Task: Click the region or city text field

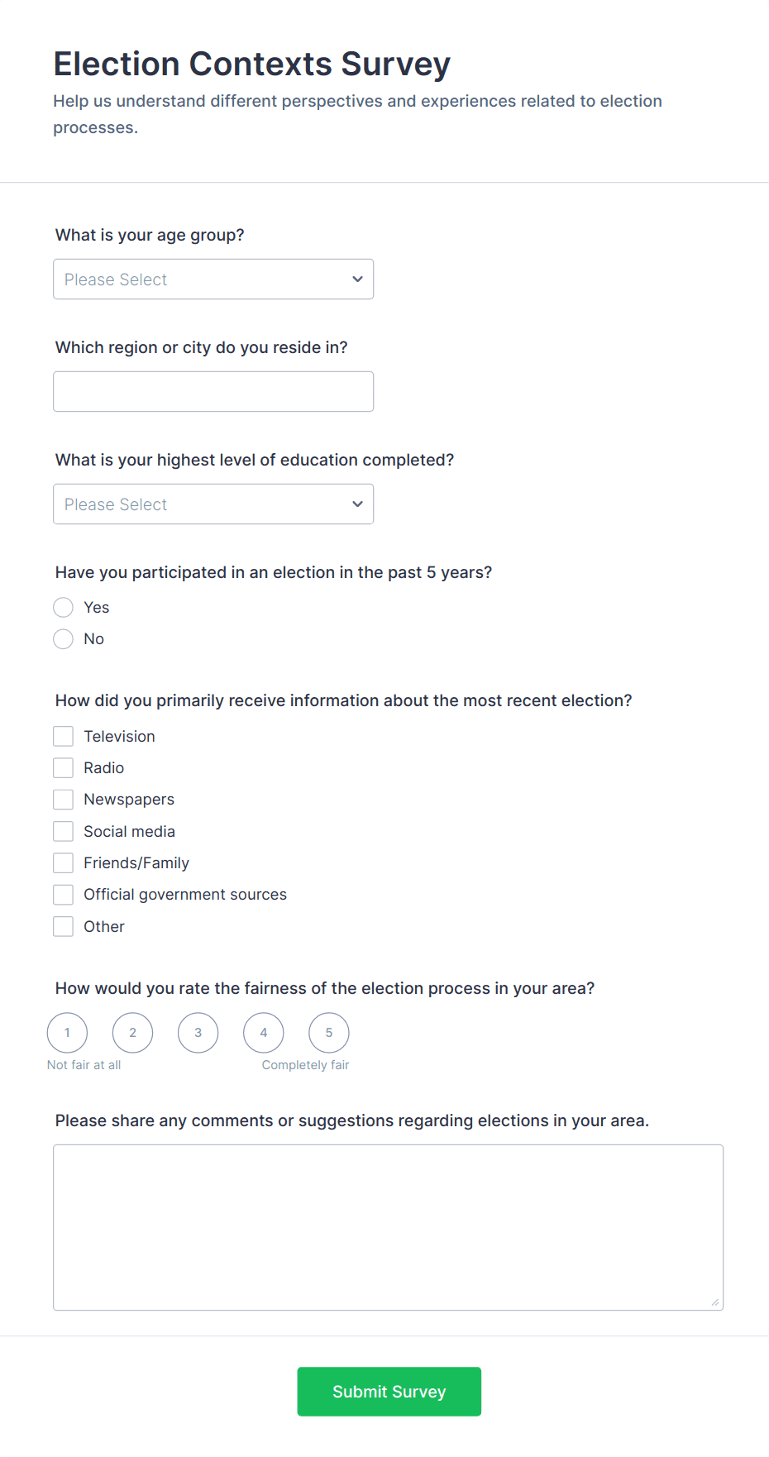Action: [213, 392]
